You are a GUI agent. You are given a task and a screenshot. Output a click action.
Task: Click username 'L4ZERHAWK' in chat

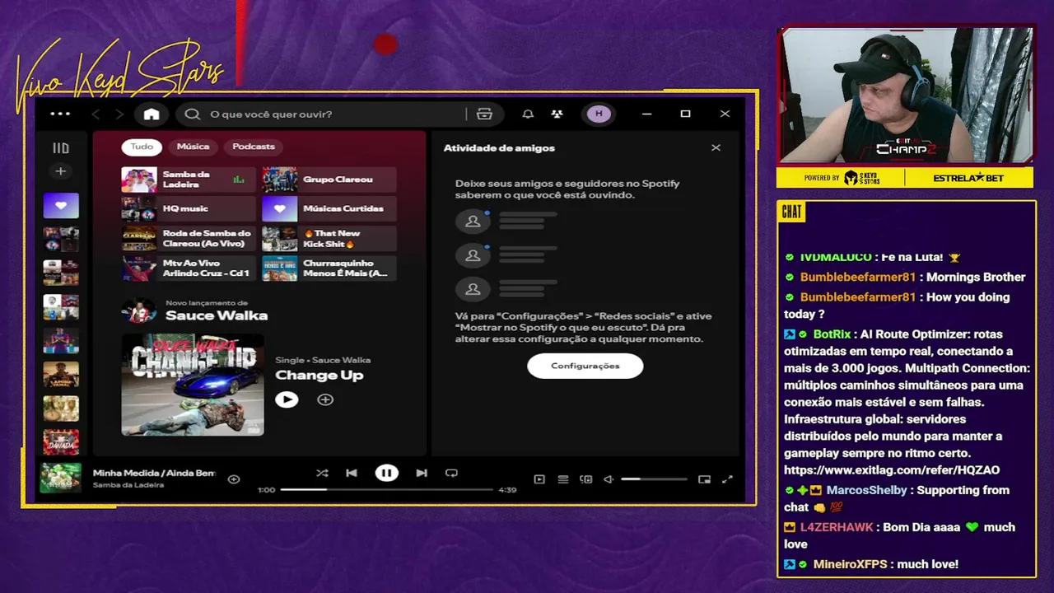click(x=837, y=527)
